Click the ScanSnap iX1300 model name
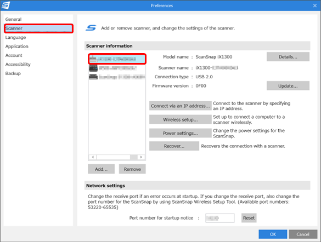The height and width of the screenshot is (242, 321). 214,57
